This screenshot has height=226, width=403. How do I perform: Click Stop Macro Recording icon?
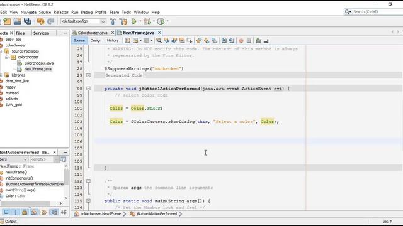click(249, 40)
